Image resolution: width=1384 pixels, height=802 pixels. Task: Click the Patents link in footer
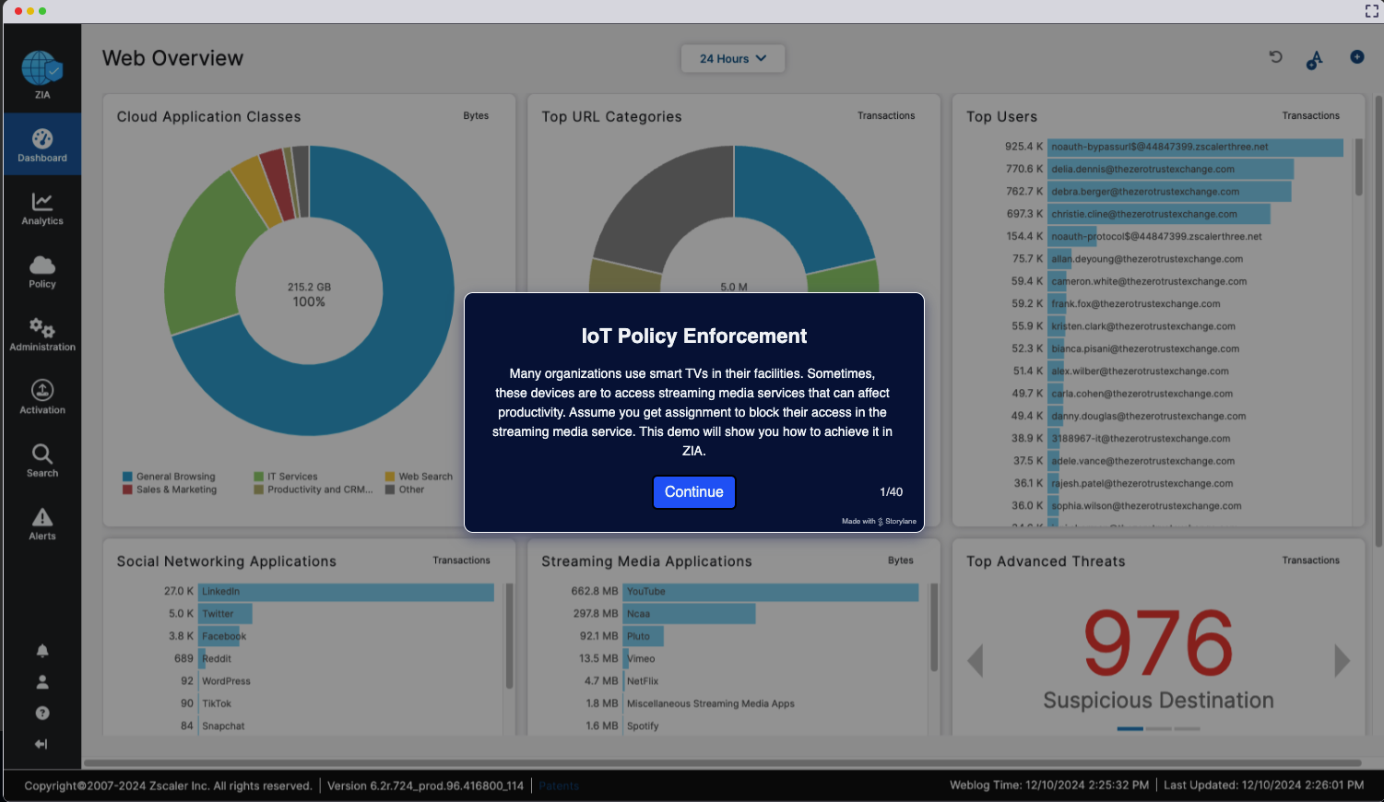click(x=559, y=786)
